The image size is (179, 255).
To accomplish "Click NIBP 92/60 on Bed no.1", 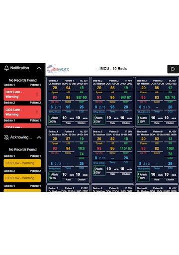I will [x=82, y=98].
